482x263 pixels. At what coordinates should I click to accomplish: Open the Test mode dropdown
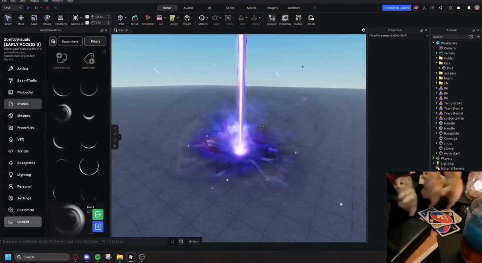(12, 8)
